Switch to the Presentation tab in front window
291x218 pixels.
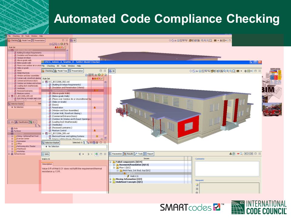[76, 71]
